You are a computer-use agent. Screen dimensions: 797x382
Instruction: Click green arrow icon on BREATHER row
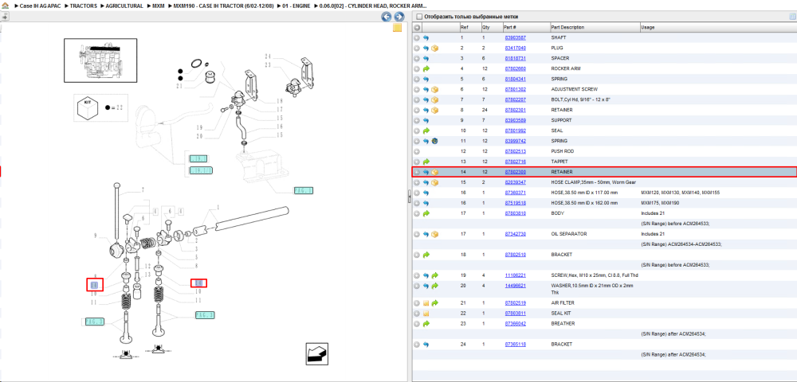pyautogui.click(x=426, y=324)
